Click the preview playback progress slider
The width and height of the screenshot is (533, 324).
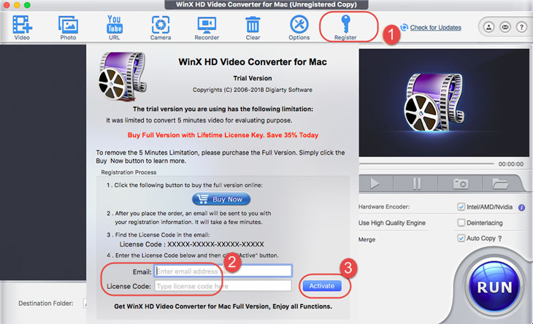[426, 163]
